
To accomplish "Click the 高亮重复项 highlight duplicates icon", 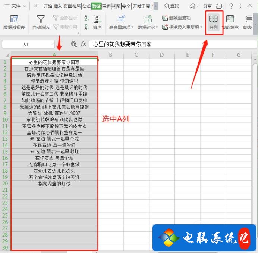I will tap(121, 19).
